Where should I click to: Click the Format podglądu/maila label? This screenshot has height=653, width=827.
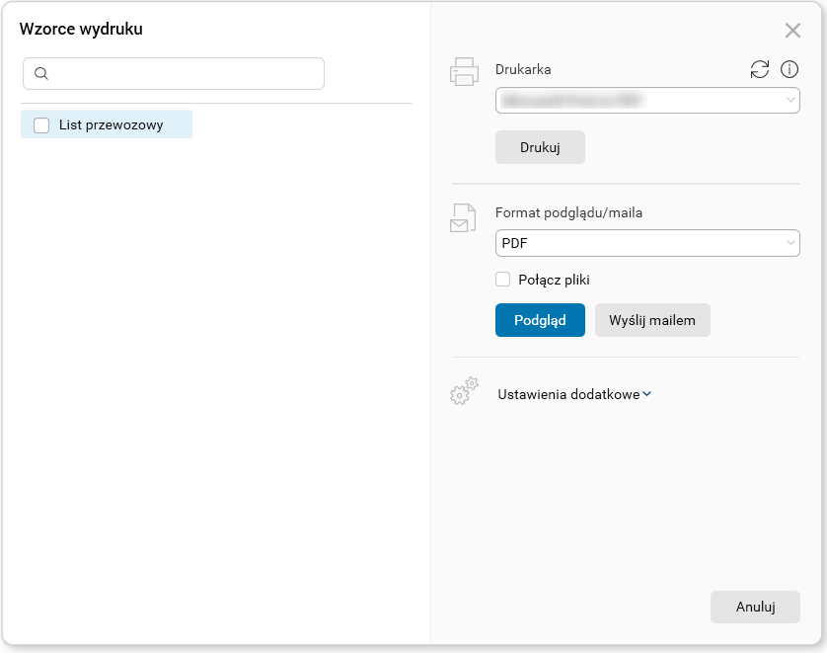click(562, 212)
